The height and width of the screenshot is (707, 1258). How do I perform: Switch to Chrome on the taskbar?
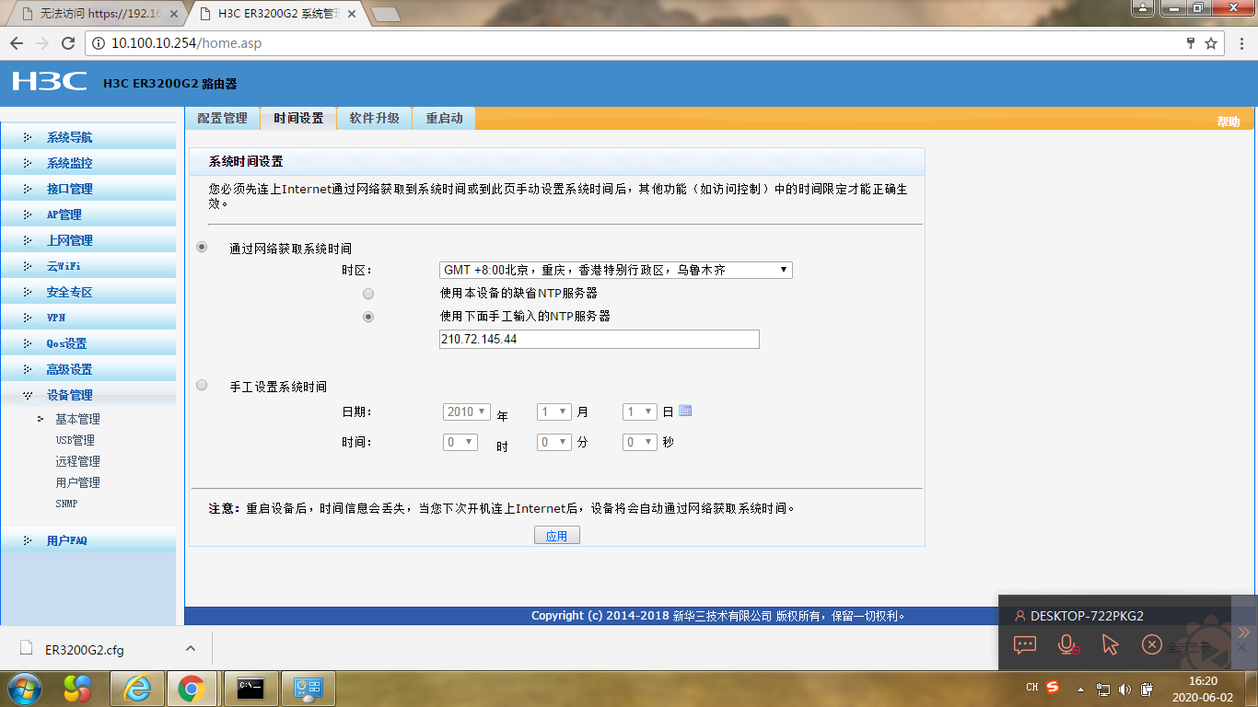coord(191,689)
